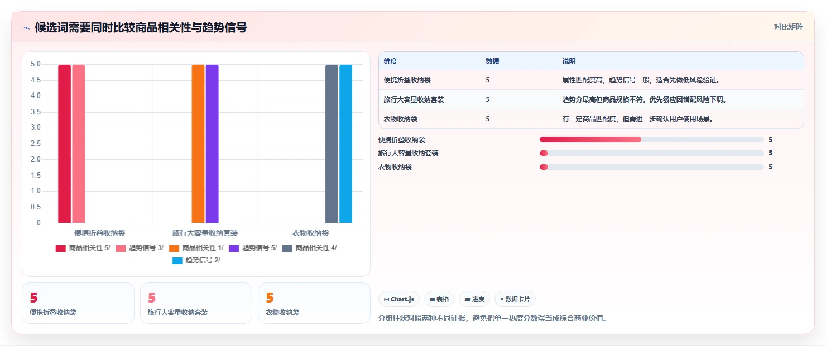Click the 旅行大容量收纳套装 progress bar
The height and width of the screenshot is (346, 826).
click(651, 153)
